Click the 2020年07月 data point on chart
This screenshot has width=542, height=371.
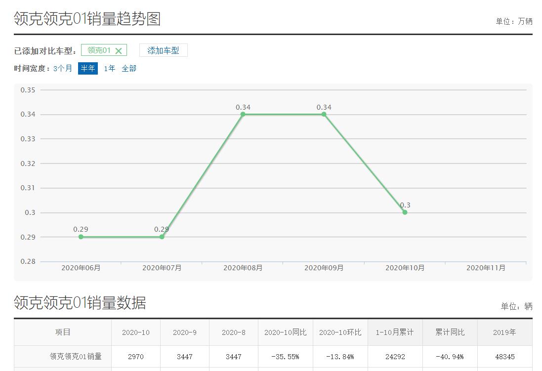[162, 237]
